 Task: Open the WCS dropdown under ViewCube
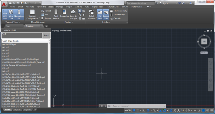[204, 53]
